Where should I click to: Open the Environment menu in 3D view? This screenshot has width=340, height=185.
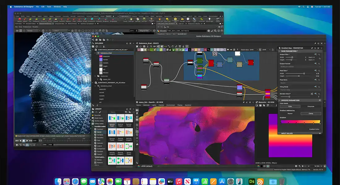click(171, 105)
